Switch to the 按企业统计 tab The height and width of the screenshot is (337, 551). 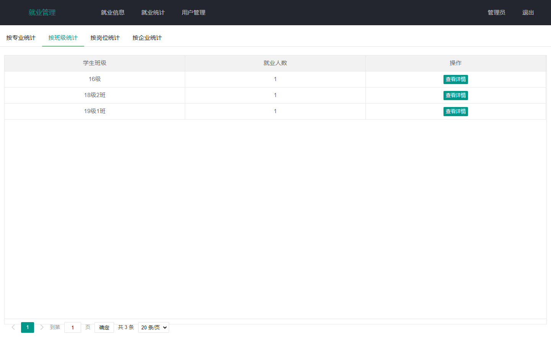[147, 38]
